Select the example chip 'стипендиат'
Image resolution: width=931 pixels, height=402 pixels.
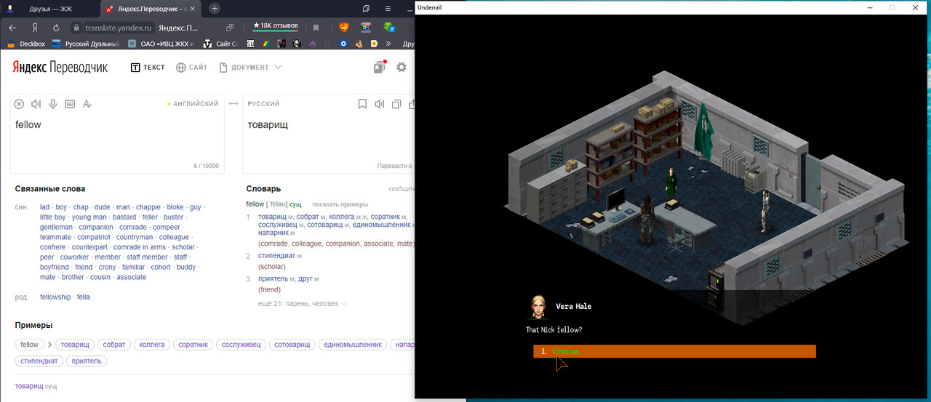39,361
